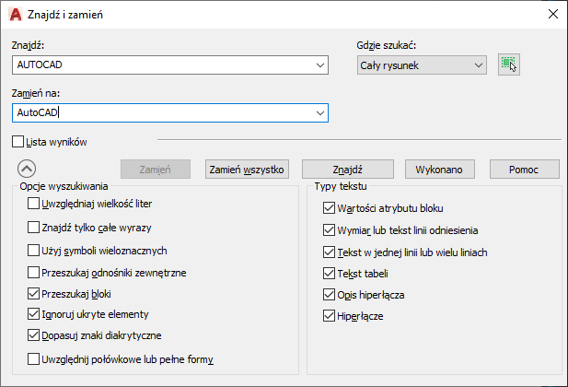The height and width of the screenshot is (387, 568).
Task: Enable Uwzględniaj wielkość liter option
Action: (34, 205)
